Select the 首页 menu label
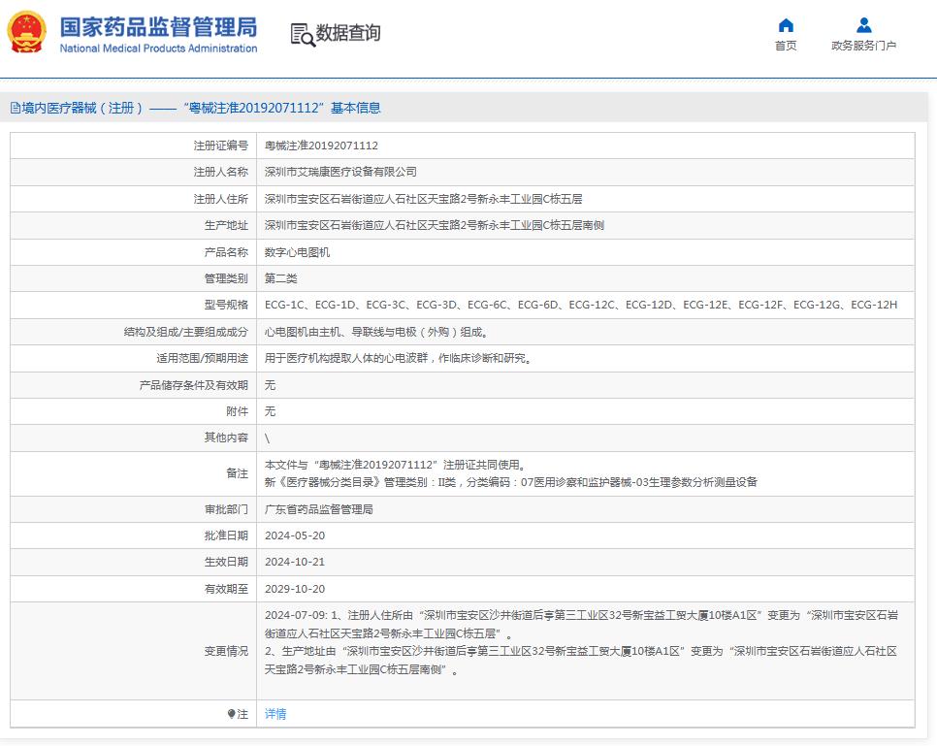 tap(785, 45)
